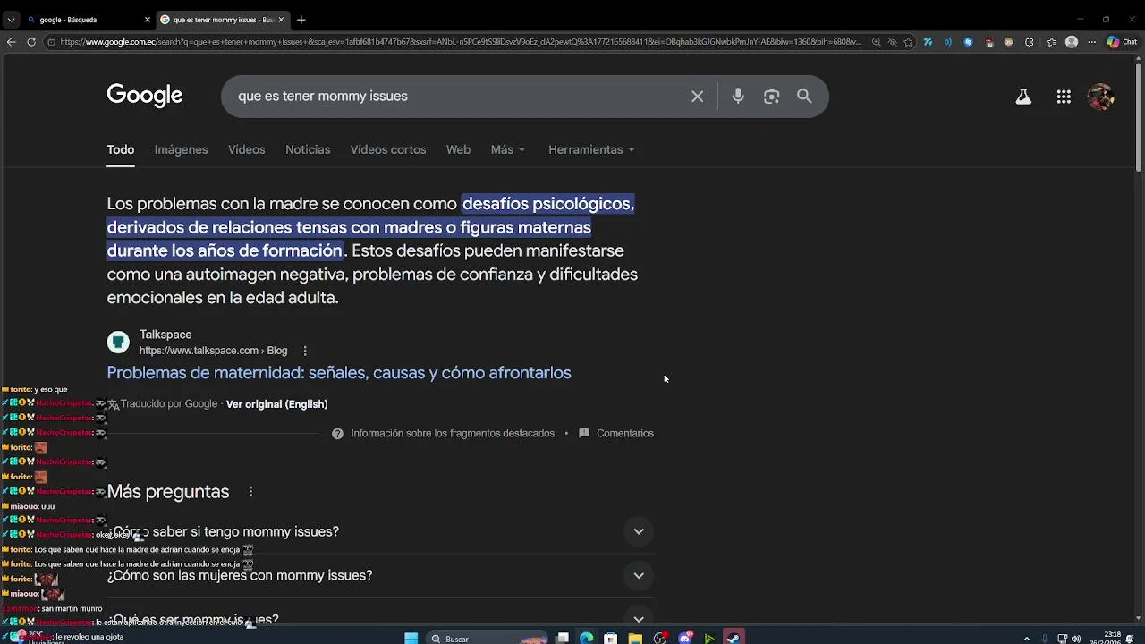Image resolution: width=1145 pixels, height=644 pixels.
Task: Open Steam from the taskbar
Action: pyautogui.click(x=734, y=639)
